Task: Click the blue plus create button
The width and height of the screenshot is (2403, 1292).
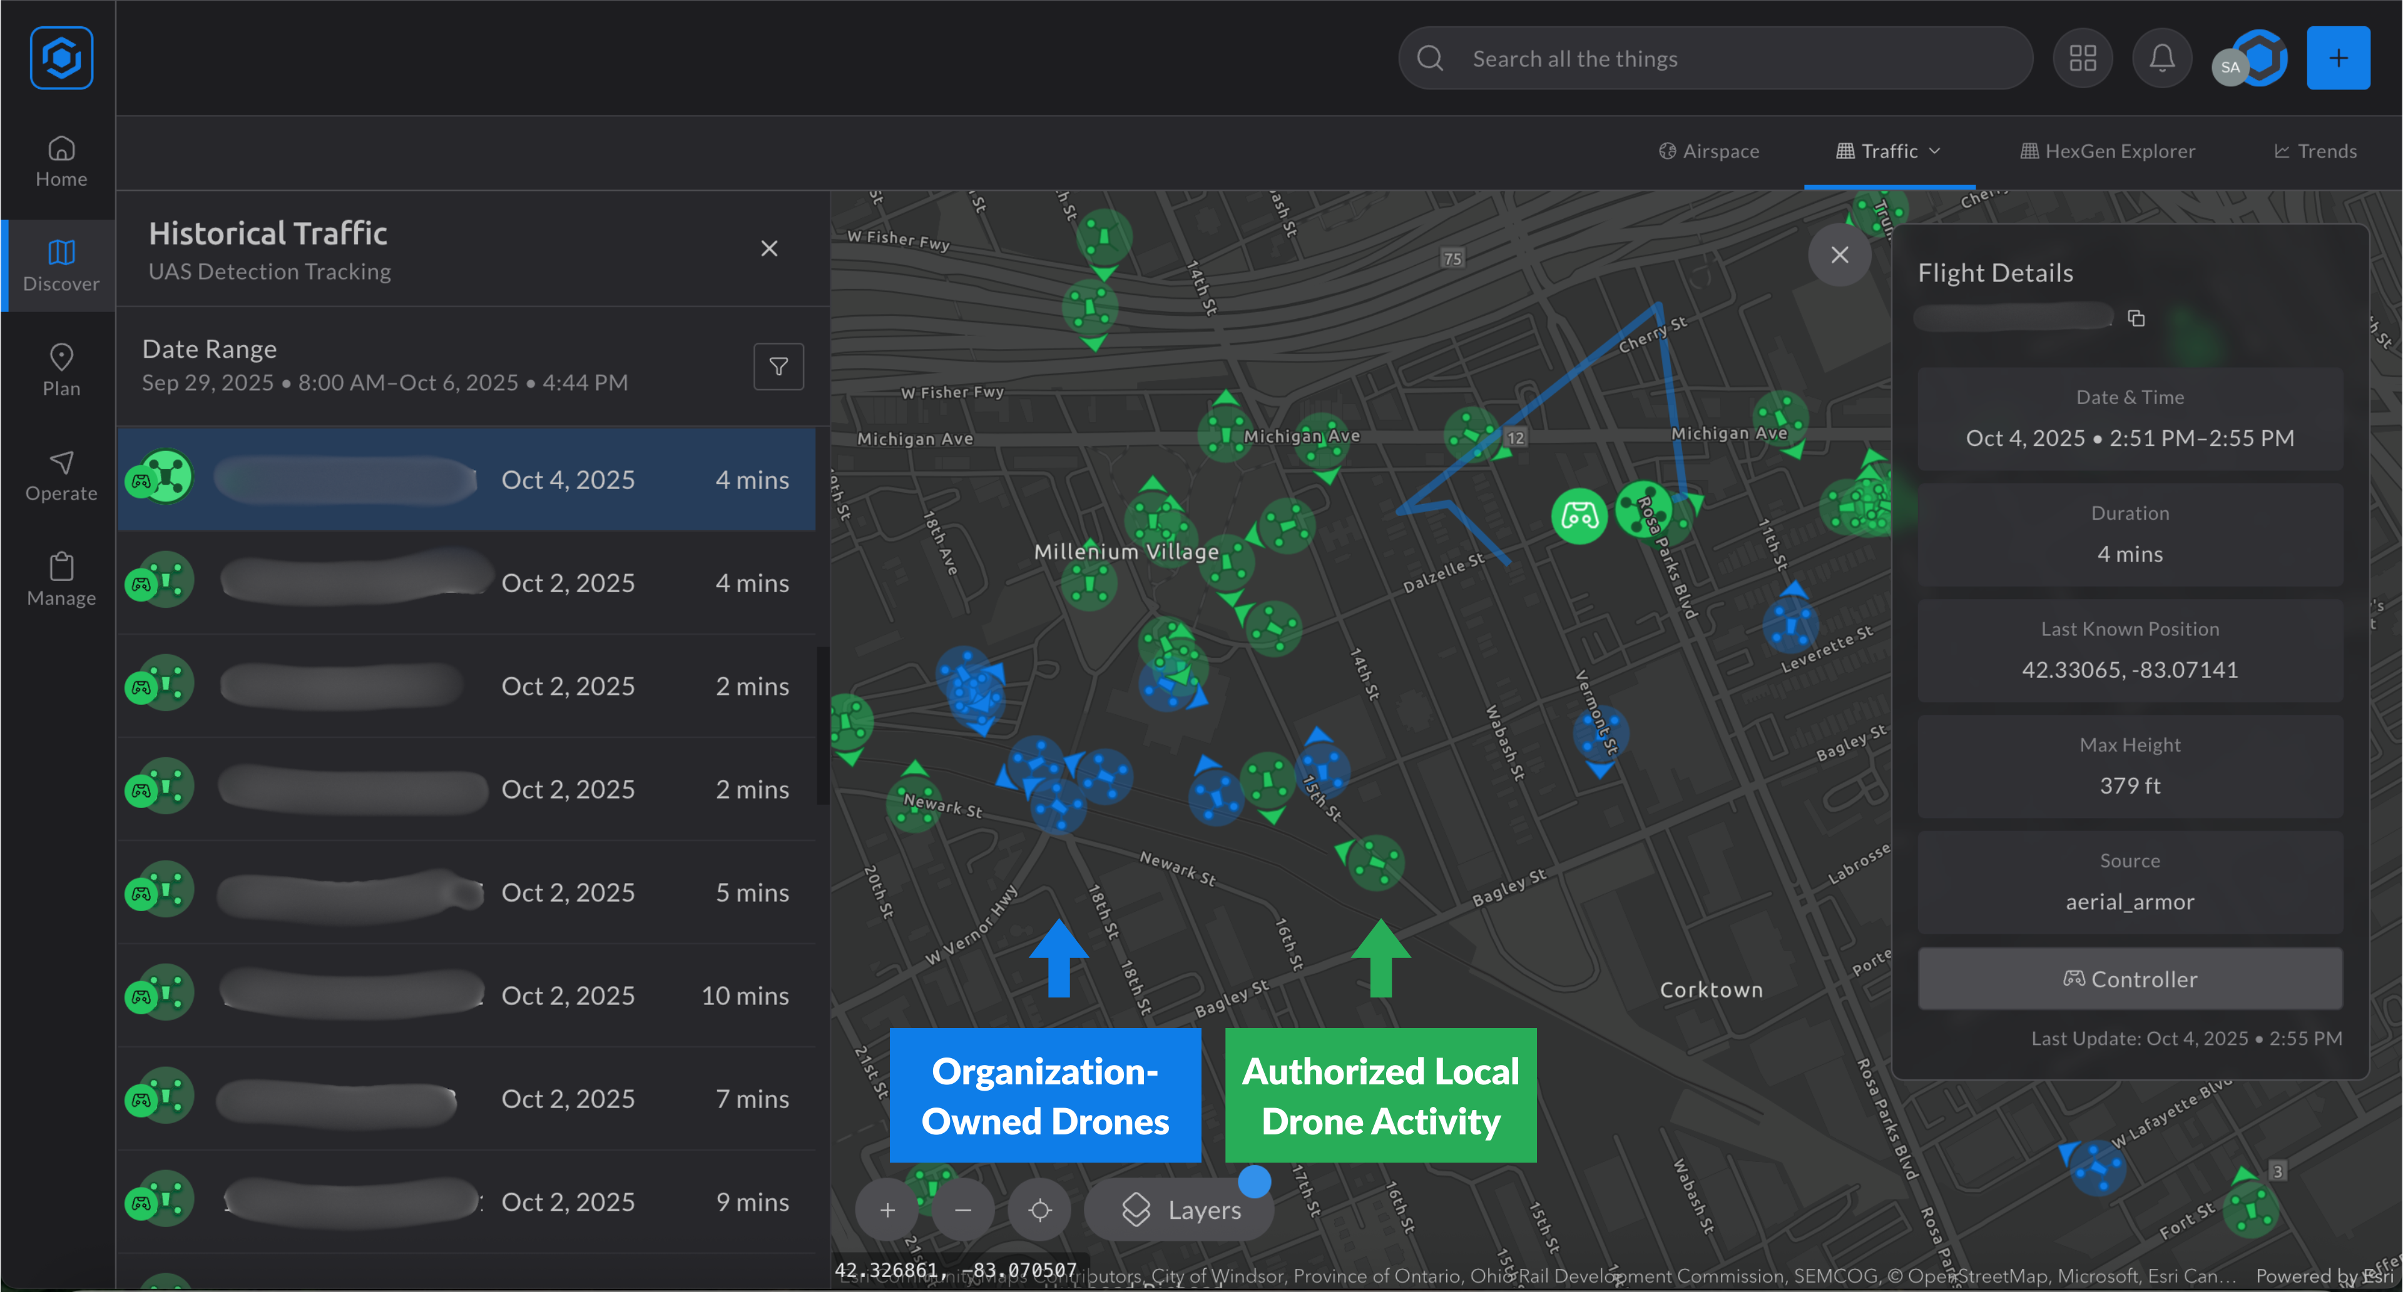Action: tap(2338, 59)
